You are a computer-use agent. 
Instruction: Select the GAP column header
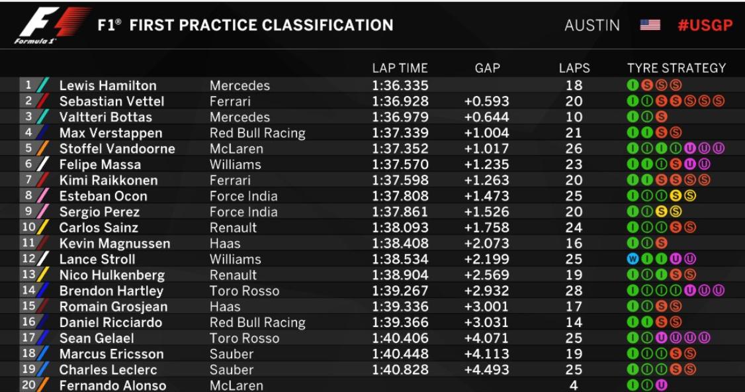click(x=487, y=68)
